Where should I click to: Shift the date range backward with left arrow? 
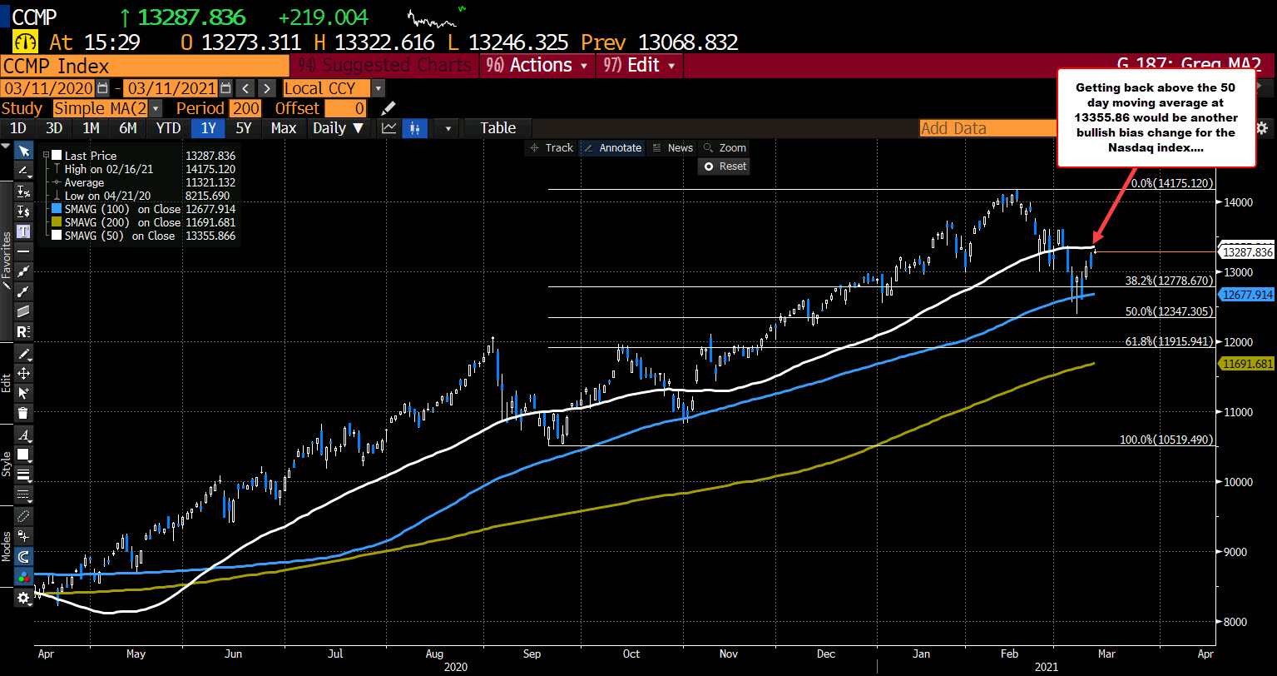coord(245,88)
